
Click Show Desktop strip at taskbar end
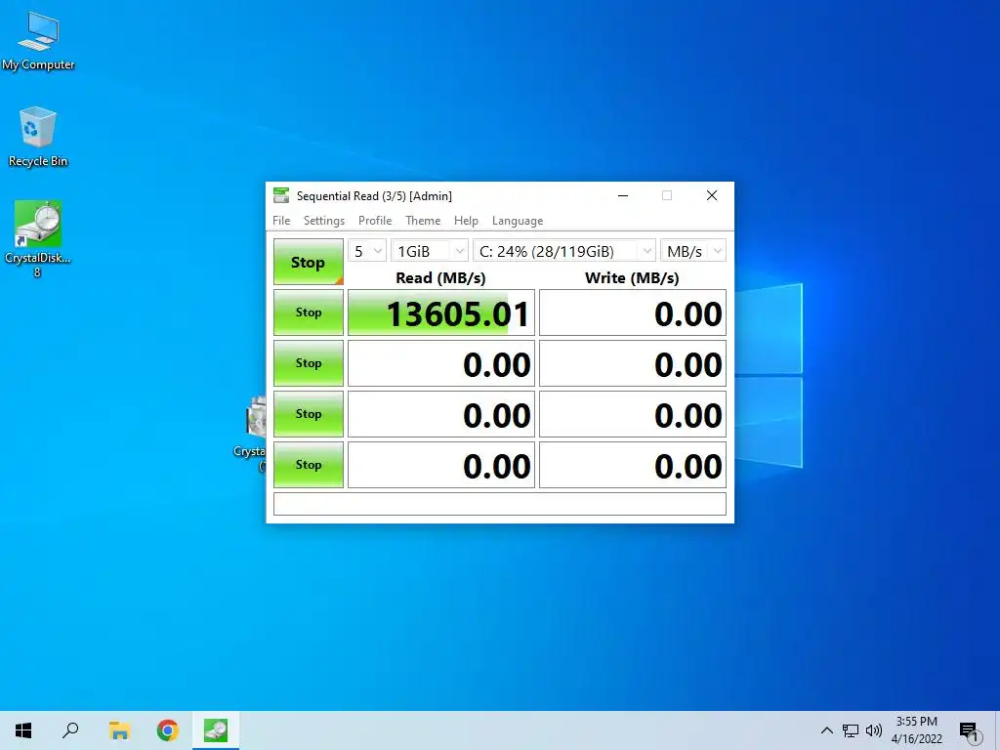click(x=997, y=730)
